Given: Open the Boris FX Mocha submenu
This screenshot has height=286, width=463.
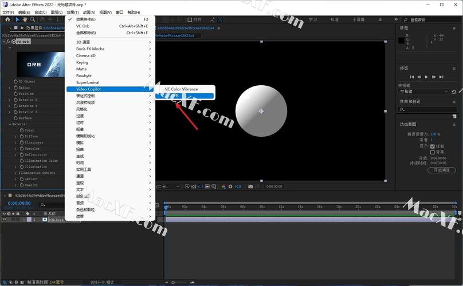Looking at the screenshot, I should click(110, 49).
